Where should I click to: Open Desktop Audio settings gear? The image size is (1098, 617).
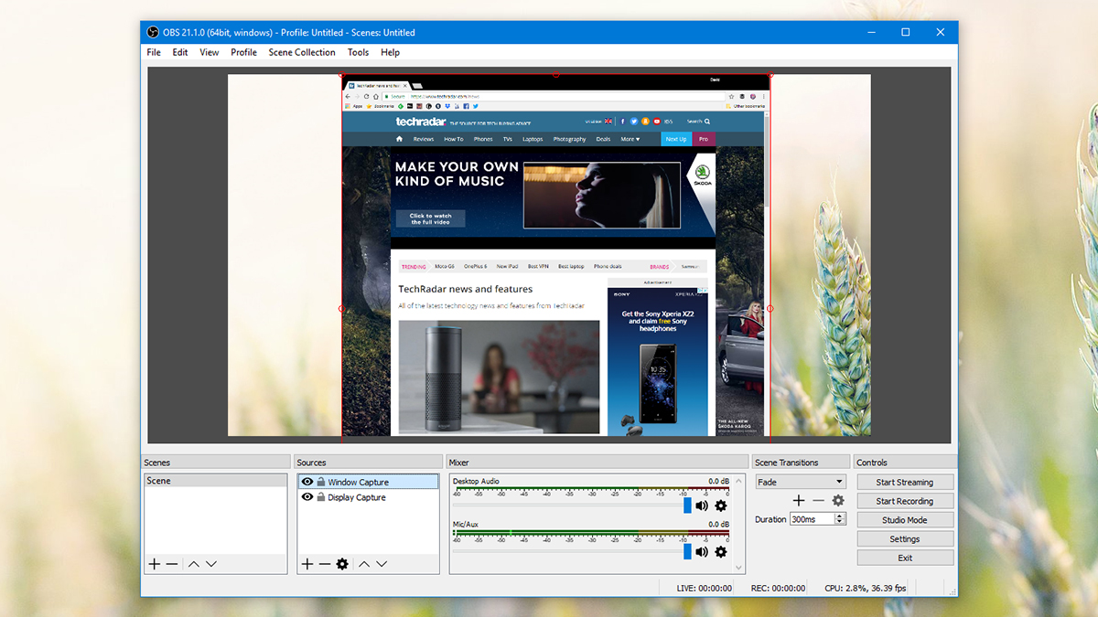pyautogui.click(x=720, y=505)
